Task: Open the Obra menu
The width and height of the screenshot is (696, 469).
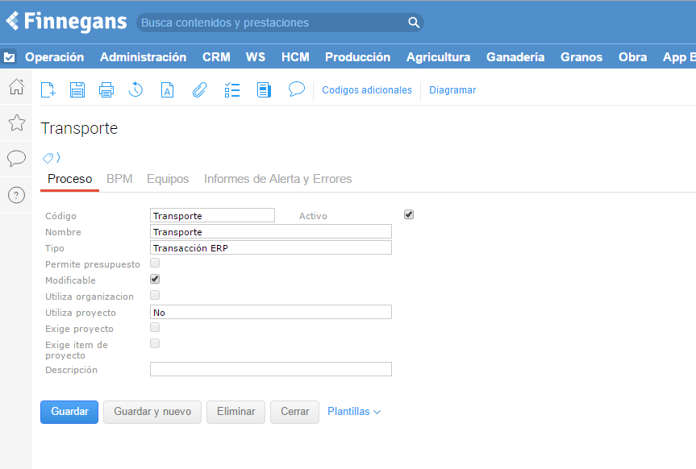Action: coord(632,57)
